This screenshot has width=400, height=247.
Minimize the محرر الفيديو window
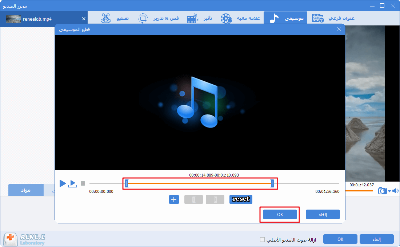(x=372, y=6)
